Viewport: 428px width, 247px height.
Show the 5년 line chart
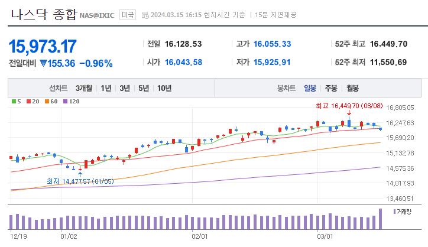[x=144, y=88]
